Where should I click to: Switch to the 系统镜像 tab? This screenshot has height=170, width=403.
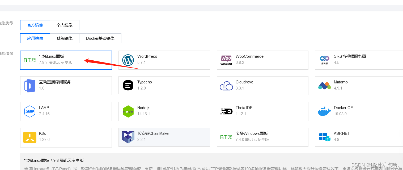pyautogui.click(x=65, y=38)
